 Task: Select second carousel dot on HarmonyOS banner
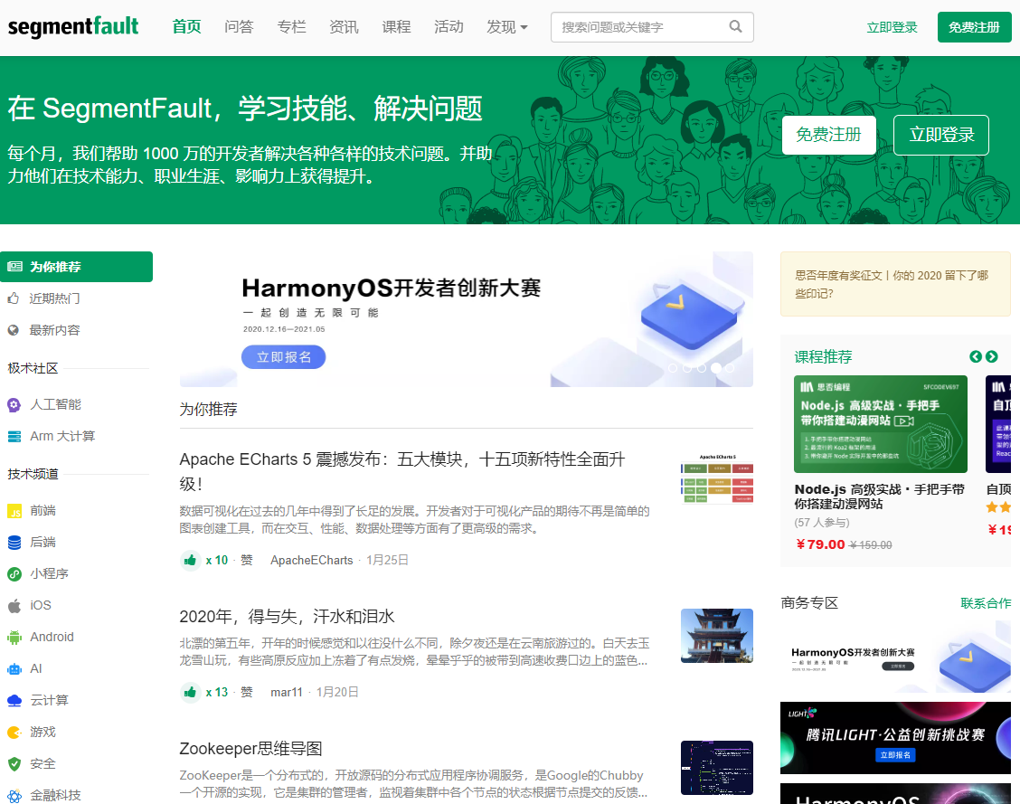(687, 368)
